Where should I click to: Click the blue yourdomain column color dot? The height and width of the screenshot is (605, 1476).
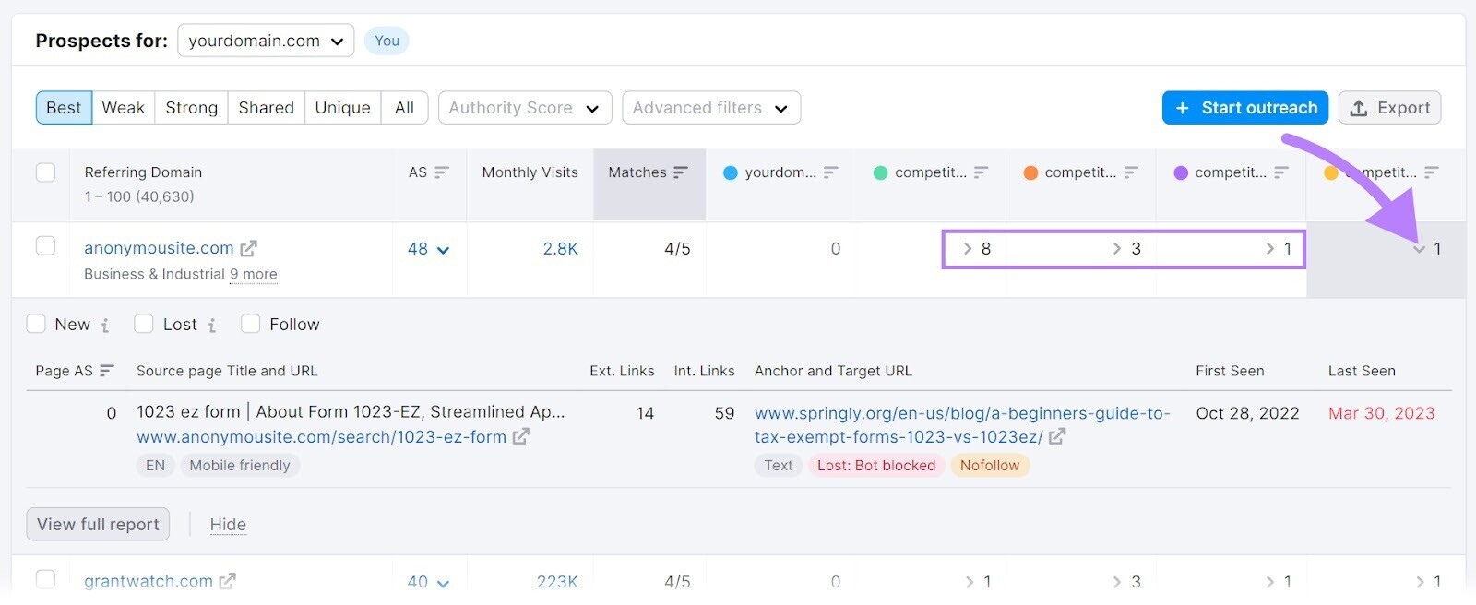click(x=731, y=172)
